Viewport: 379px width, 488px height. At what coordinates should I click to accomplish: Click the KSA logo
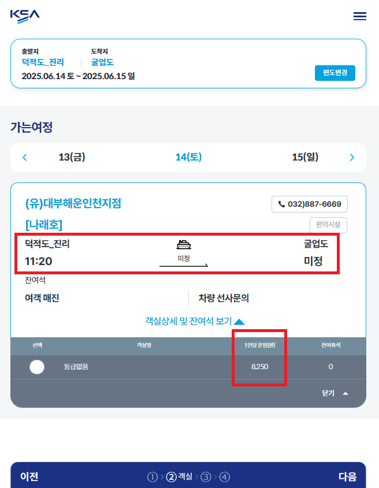point(24,16)
